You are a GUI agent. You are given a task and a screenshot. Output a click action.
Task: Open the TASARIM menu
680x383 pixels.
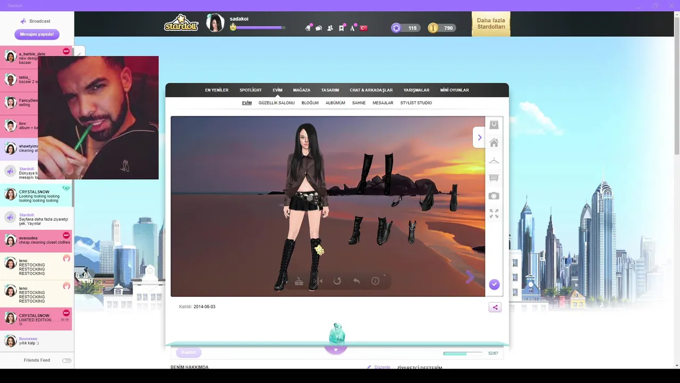[x=330, y=90]
